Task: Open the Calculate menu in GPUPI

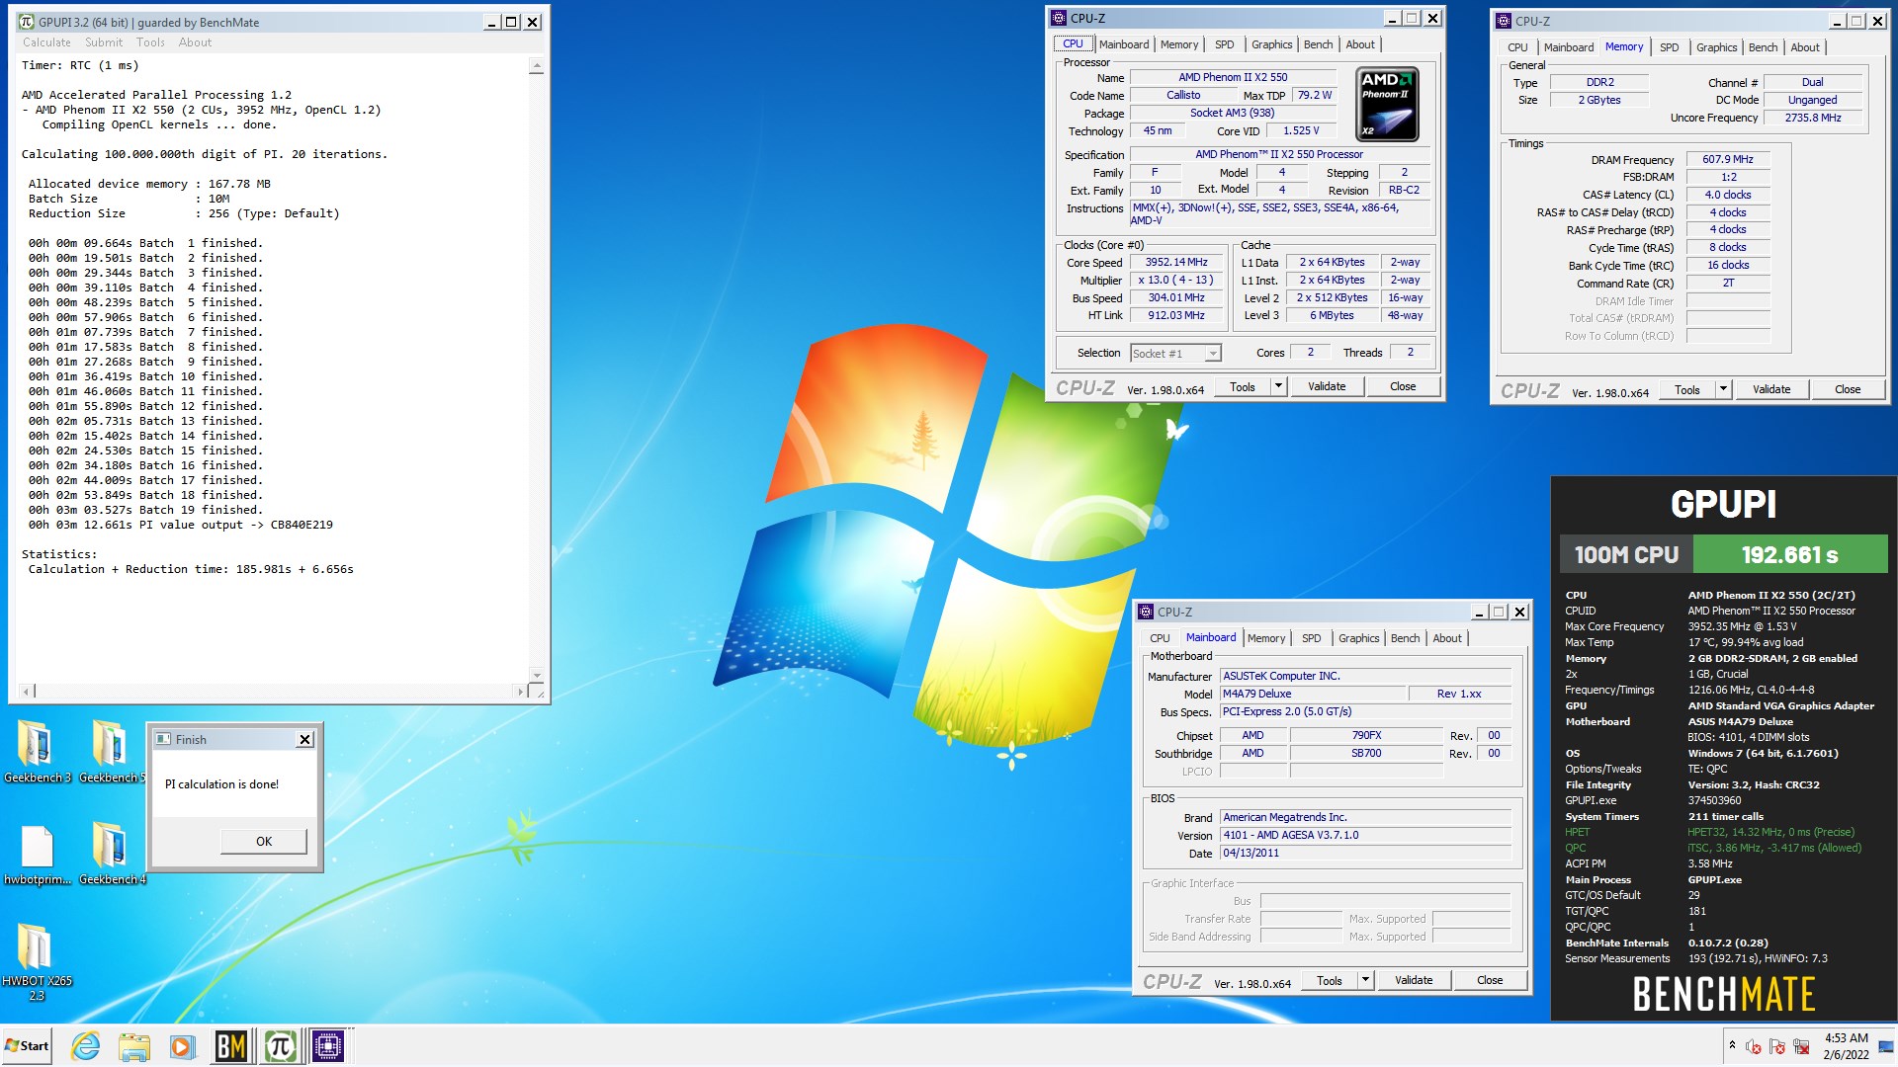Action: click(46, 42)
